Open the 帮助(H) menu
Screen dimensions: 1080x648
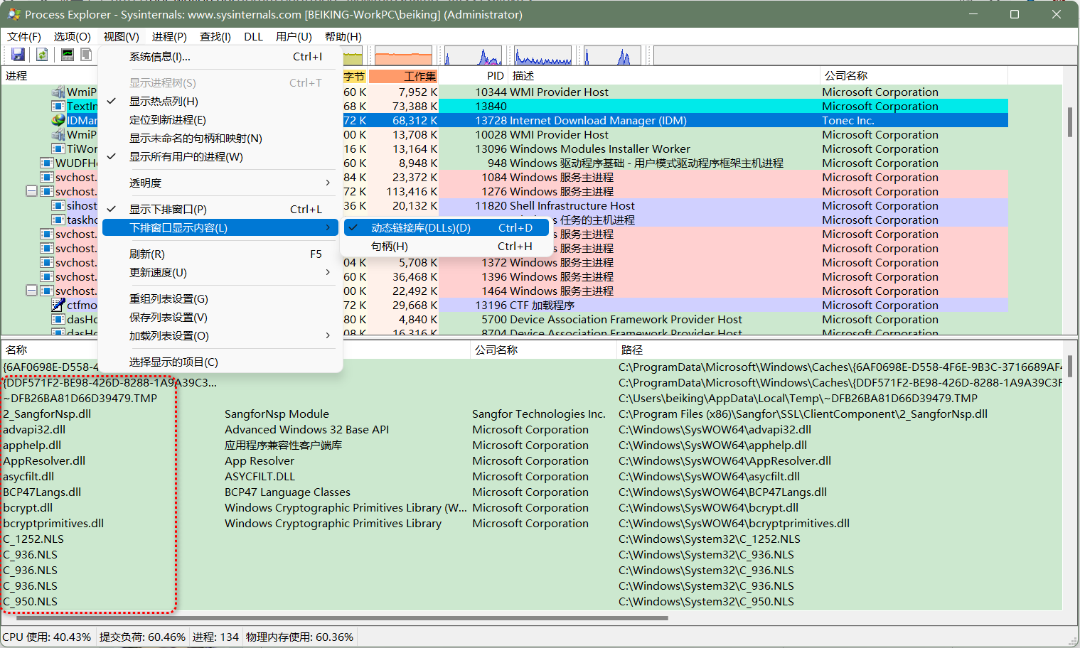point(343,37)
